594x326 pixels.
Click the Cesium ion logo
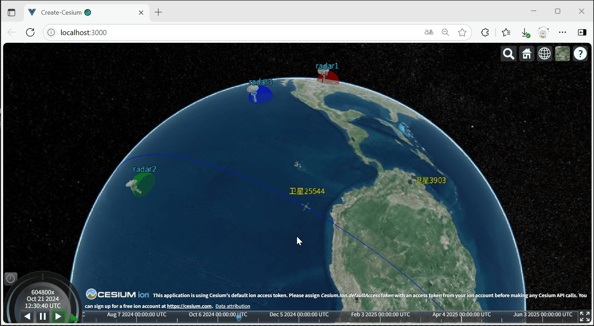pos(118,294)
